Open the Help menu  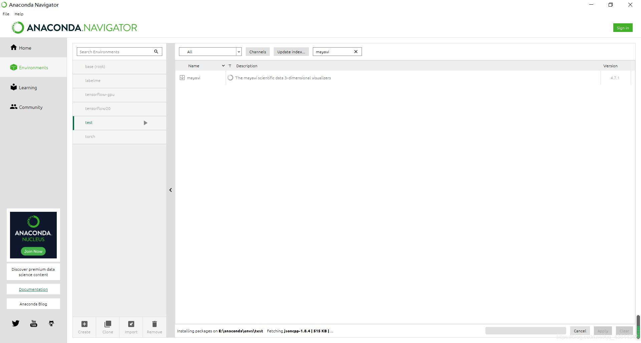19,14
